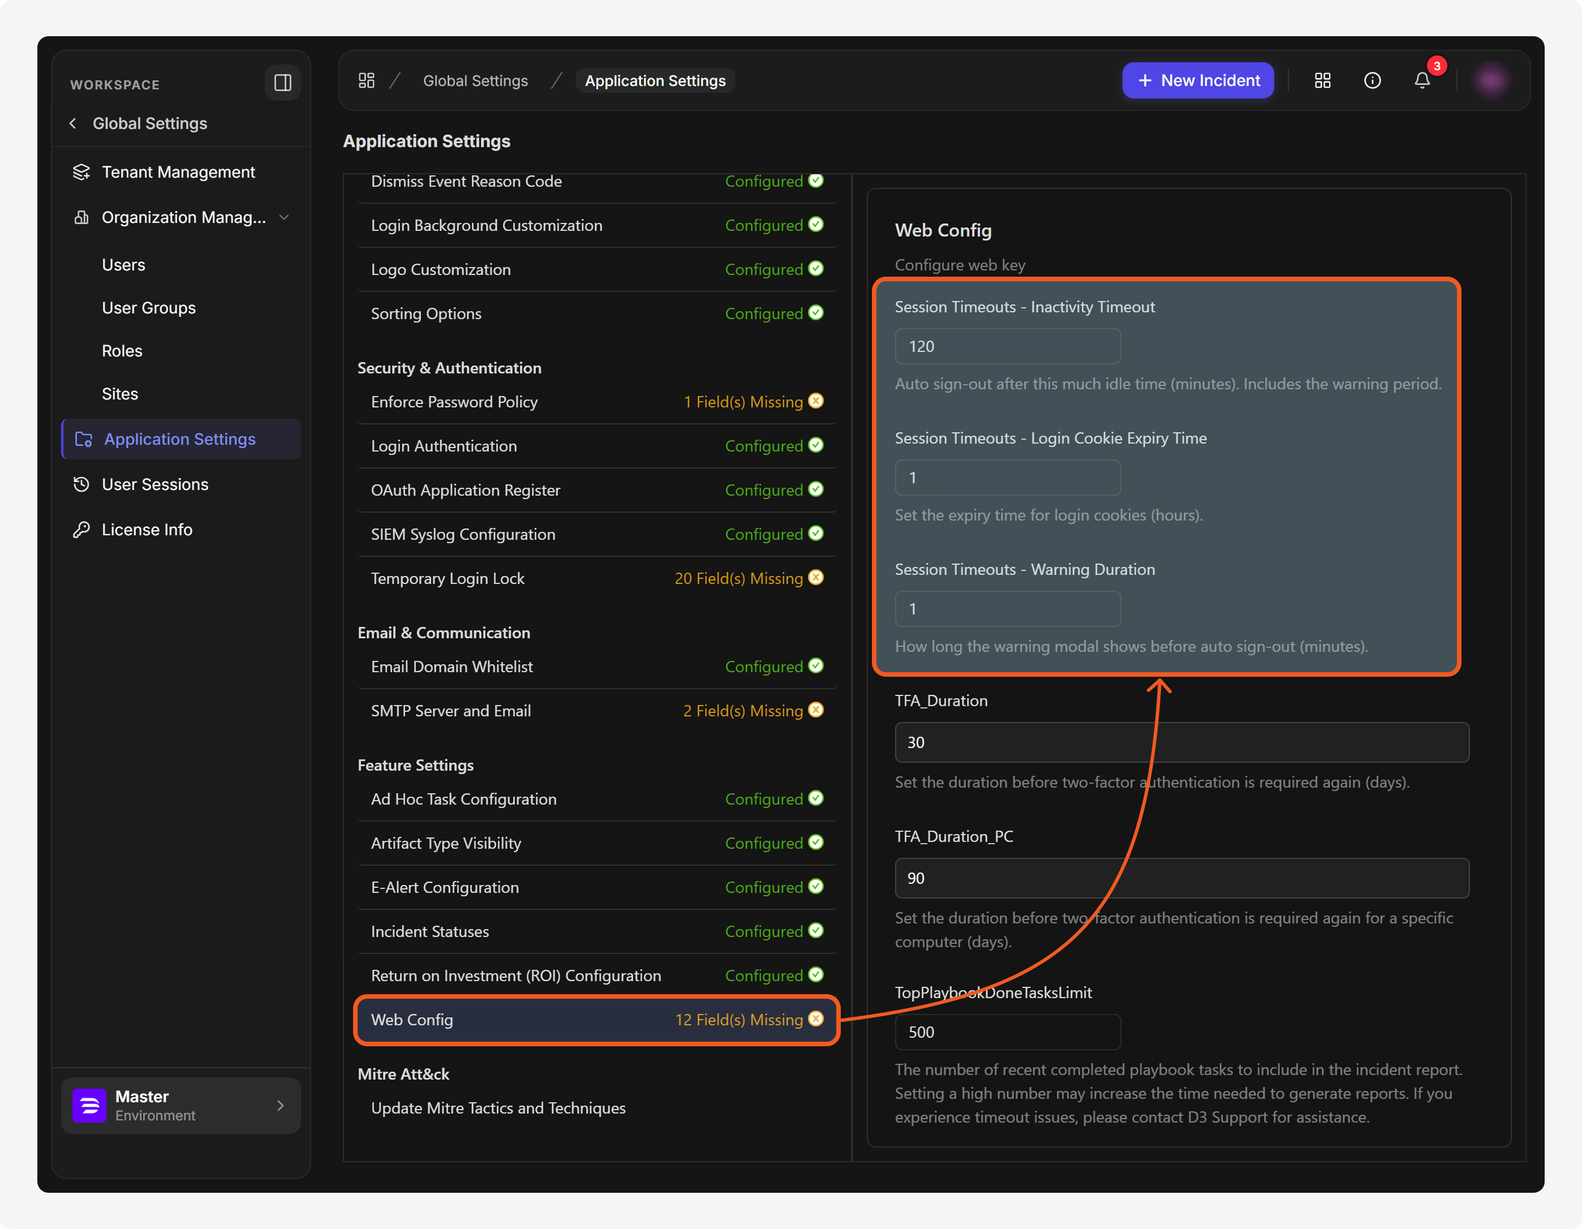Focus the TFA_Duration input field
This screenshot has height=1229, width=1582.
pyautogui.click(x=1181, y=742)
